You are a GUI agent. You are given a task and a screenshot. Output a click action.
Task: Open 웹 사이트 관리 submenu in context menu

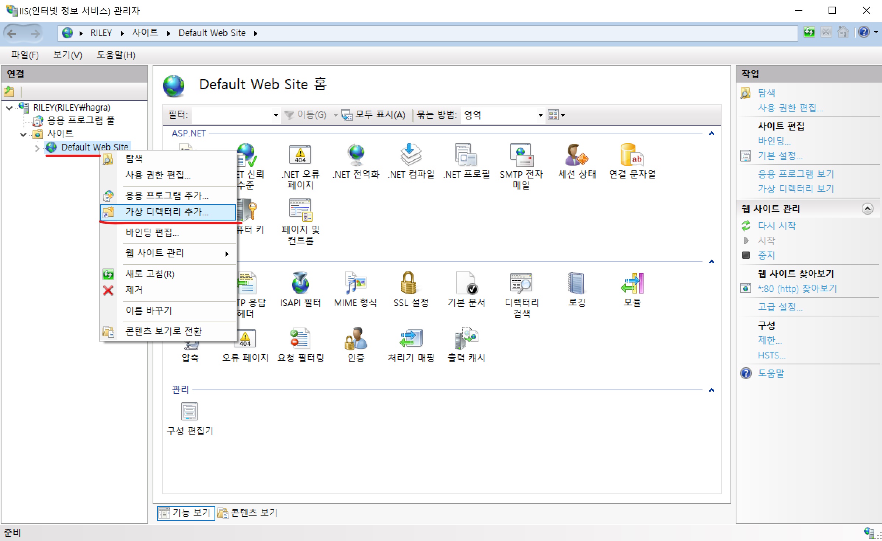click(x=168, y=253)
